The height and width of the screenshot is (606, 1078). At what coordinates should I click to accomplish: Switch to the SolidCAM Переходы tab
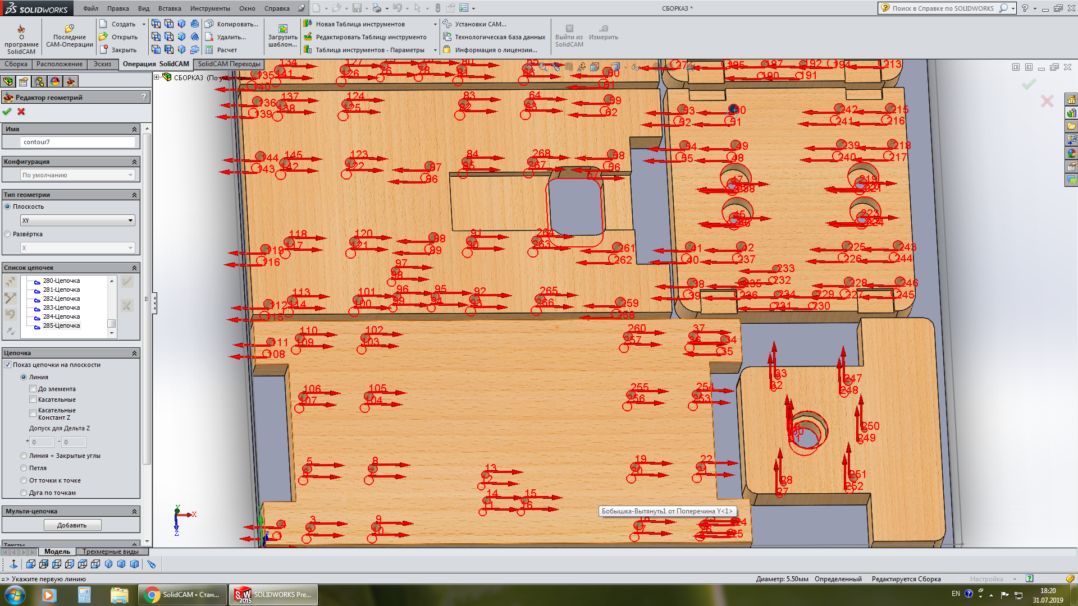click(229, 64)
